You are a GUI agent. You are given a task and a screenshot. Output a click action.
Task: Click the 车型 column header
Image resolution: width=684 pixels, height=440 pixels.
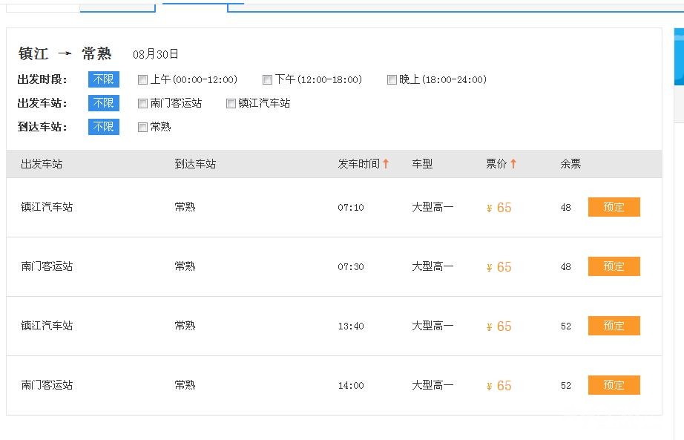point(422,164)
